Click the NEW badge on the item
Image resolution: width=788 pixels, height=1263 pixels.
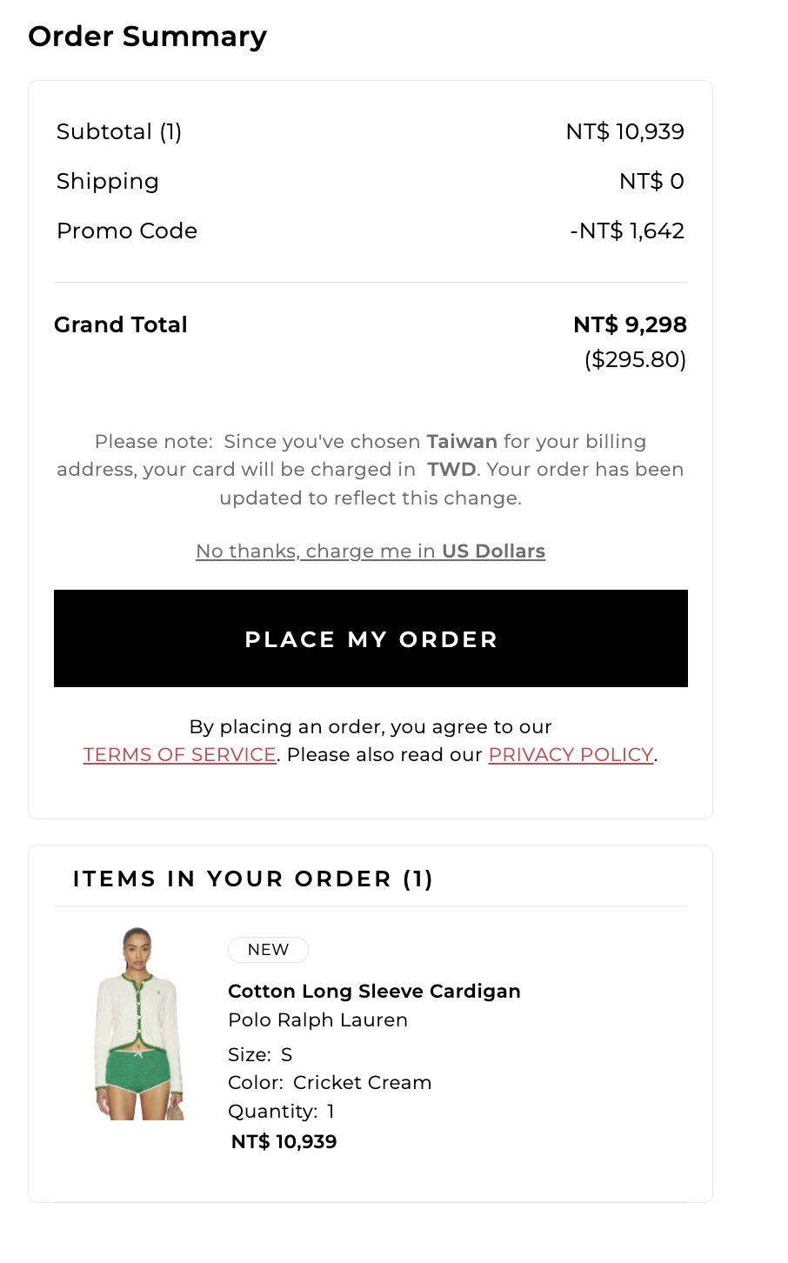pyautogui.click(x=268, y=950)
